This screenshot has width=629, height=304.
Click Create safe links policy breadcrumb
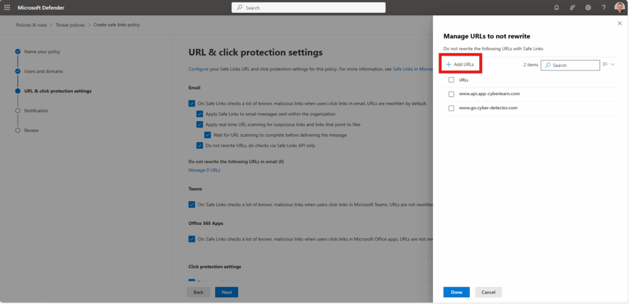pos(117,25)
